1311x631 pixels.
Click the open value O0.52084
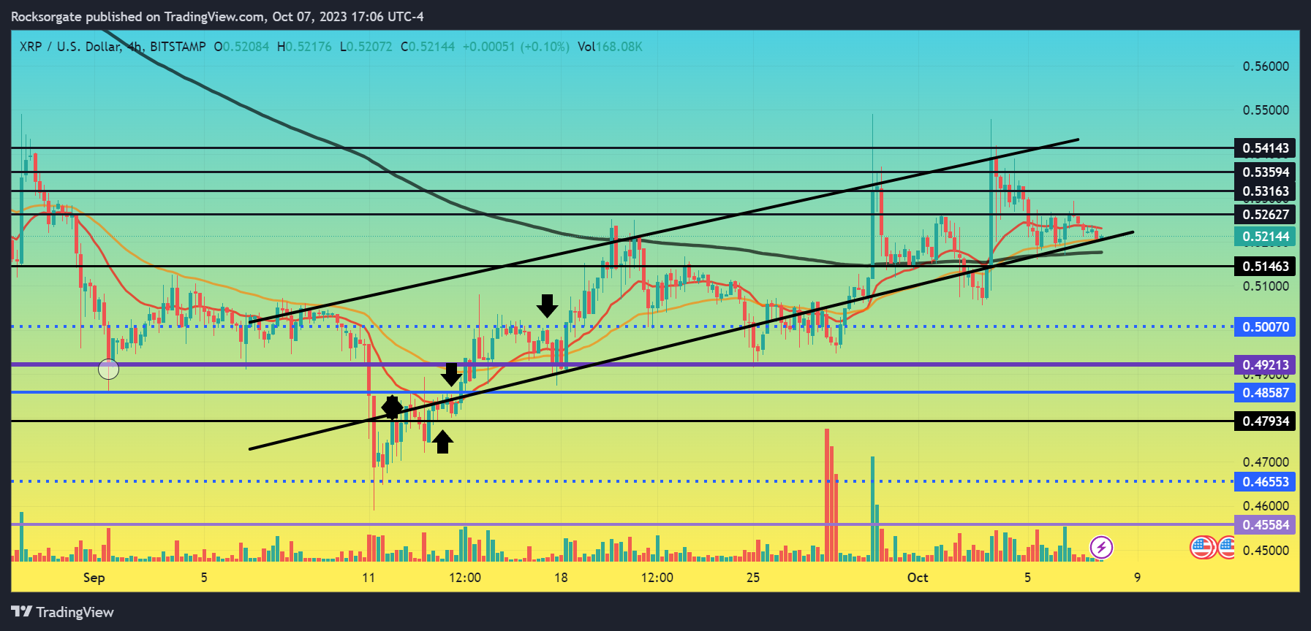pyautogui.click(x=241, y=47)
